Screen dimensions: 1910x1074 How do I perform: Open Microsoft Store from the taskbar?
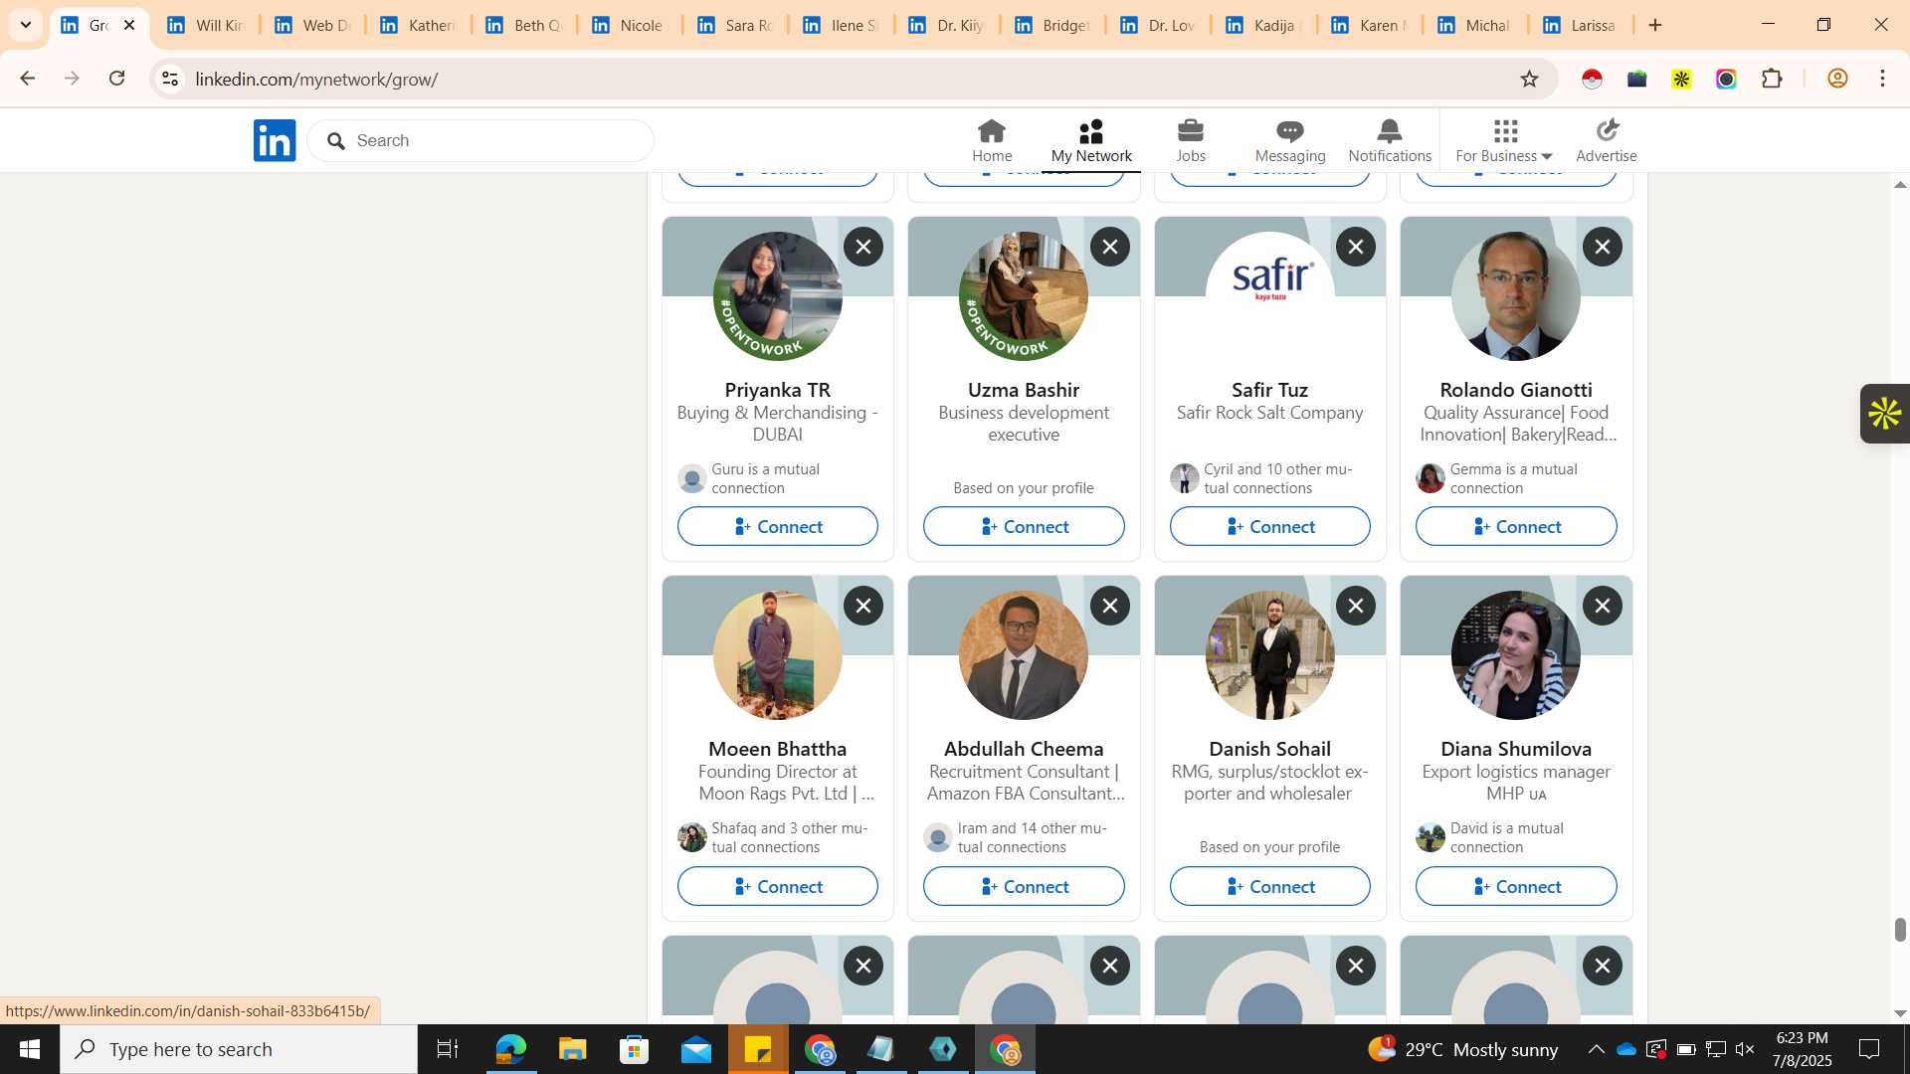(634, 1049)
